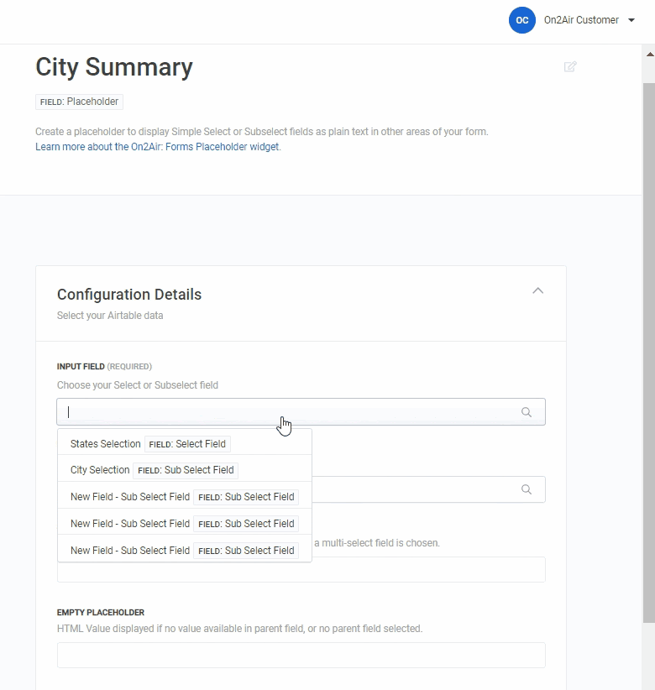The height and width of the screenshot is (690, 655).
Task: Open the On2Air Customer account dropdown arrow
Action: coord(631,20)
